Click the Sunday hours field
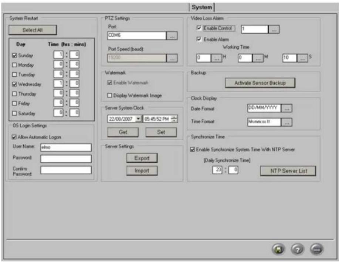The height and width of the screenshot is (262, 339). pyautogui.click(x=58, y=54)
